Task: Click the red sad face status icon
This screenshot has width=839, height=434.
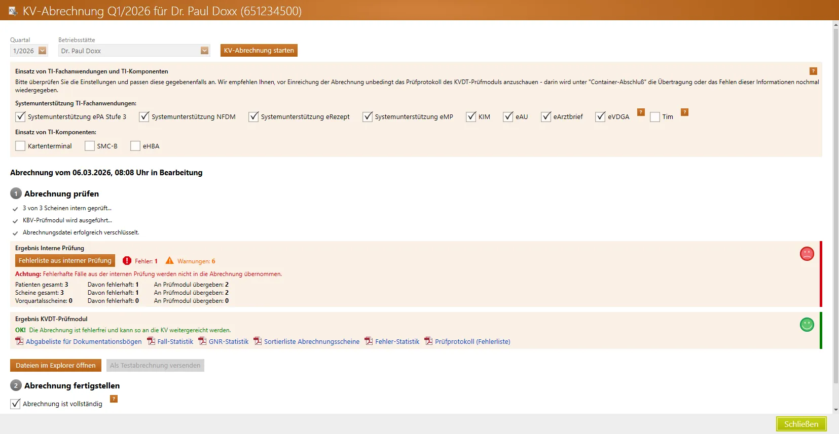Action: (x=807, y=254)
